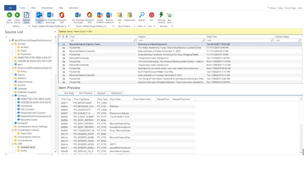Click search icon in Date/Time filter
Viewport: 308px width, 170px height.
pyautogui.click(x=272, y=40)
